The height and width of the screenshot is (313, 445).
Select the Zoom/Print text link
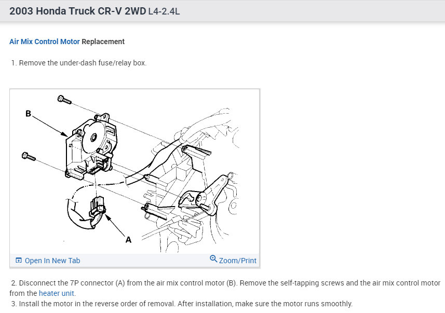[237, 261]
